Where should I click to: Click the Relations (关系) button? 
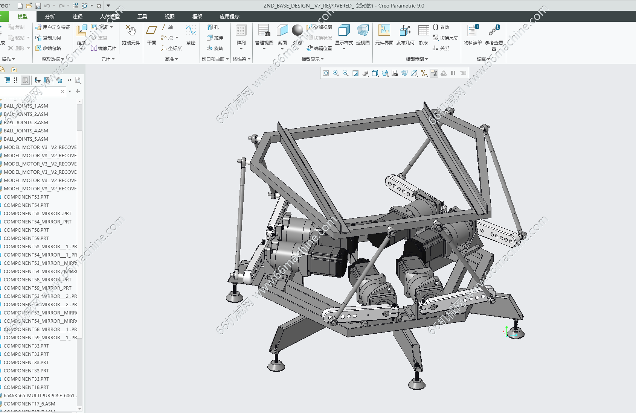coord(441,48)
